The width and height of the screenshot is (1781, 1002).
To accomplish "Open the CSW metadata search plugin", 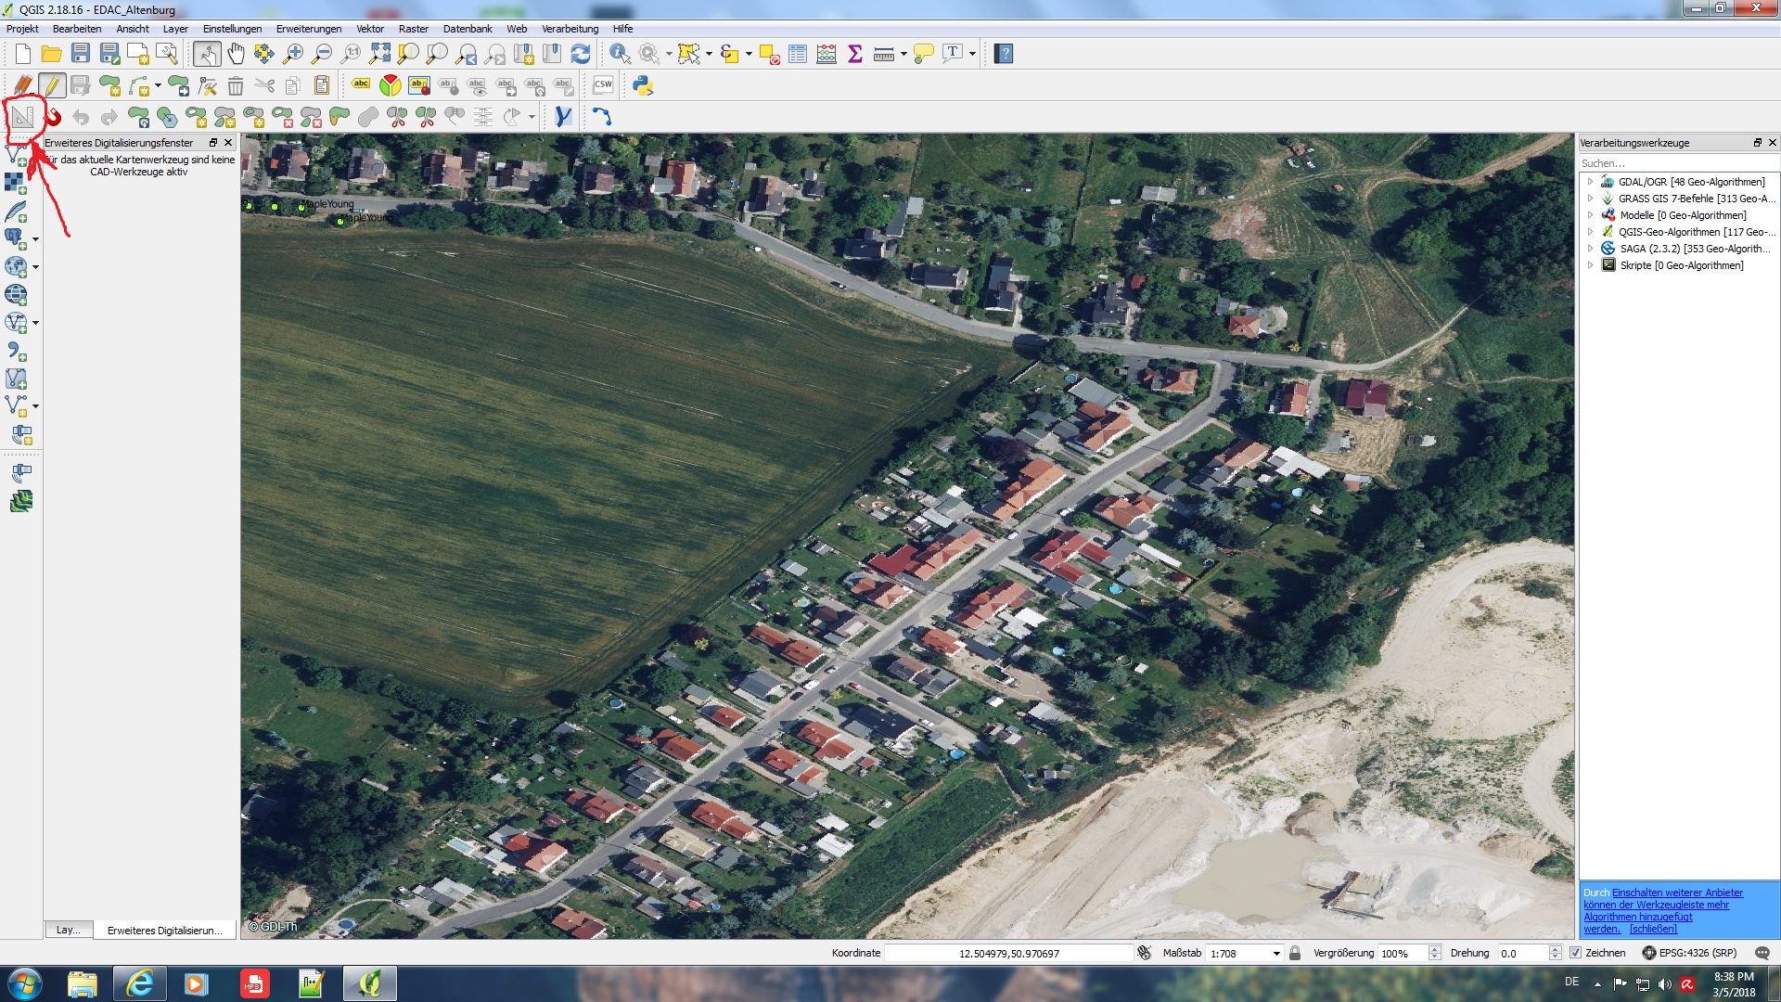I will [603, 85].
